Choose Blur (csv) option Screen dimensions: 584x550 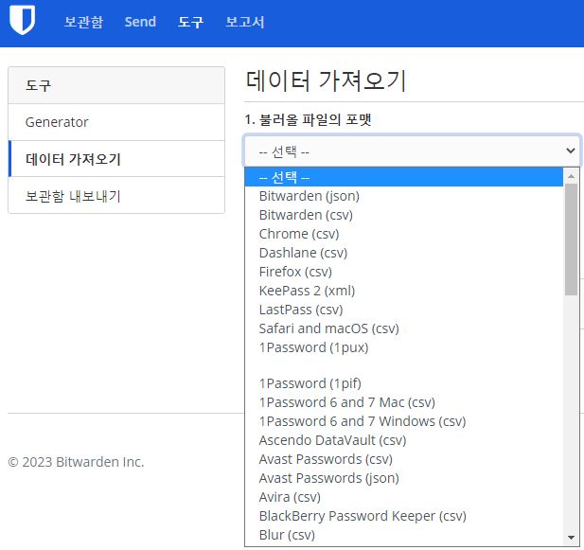coord(404,536)
